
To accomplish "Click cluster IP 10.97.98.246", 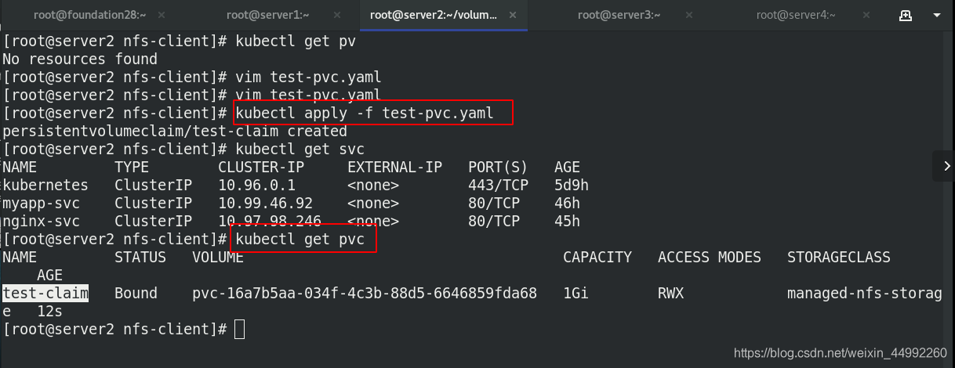I will pyautogui.click(x=270, y=222).
